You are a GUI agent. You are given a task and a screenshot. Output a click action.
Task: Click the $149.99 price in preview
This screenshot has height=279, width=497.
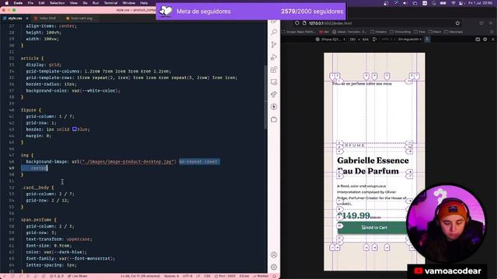(x=353, y=215)
